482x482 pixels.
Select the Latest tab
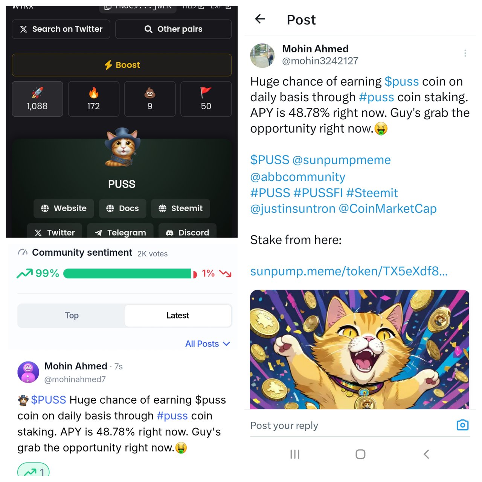click(x=178, y=316)
